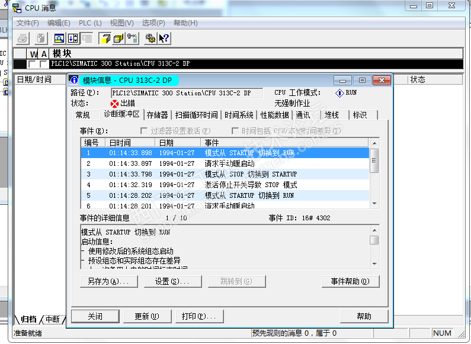Select the PLC12 CPU 313C-2 DP module row

click(238, 63)
